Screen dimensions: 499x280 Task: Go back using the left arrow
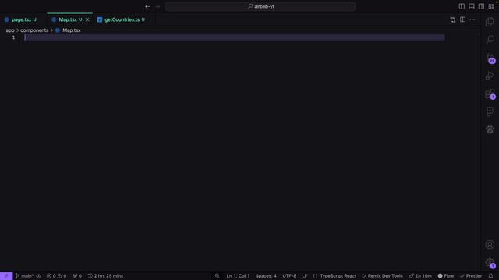coord(147,6)
